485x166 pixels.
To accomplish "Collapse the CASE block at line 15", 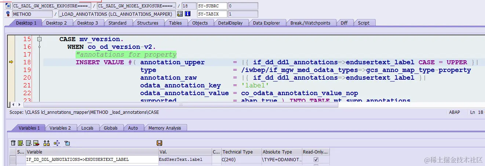I will [39, 39].
